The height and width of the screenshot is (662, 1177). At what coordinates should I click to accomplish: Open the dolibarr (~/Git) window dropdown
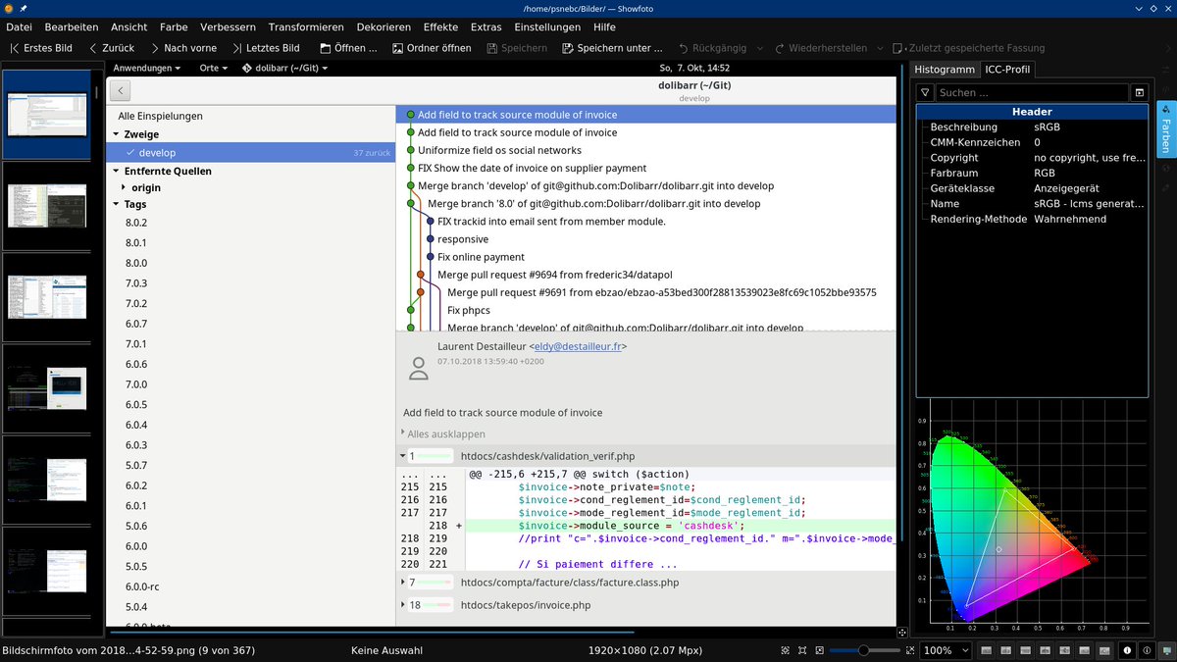coord(284,69)
